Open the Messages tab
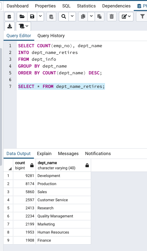The width and height of the screenshot is (147, 251). (x=68, y=154)
